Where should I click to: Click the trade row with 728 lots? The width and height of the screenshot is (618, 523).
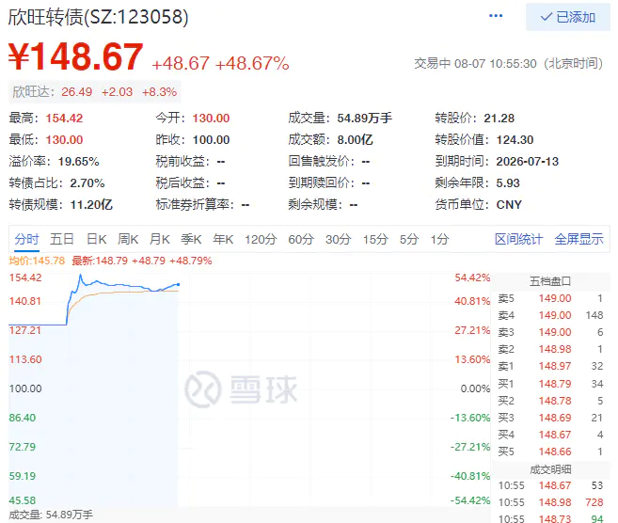click(x=550, y=502)
